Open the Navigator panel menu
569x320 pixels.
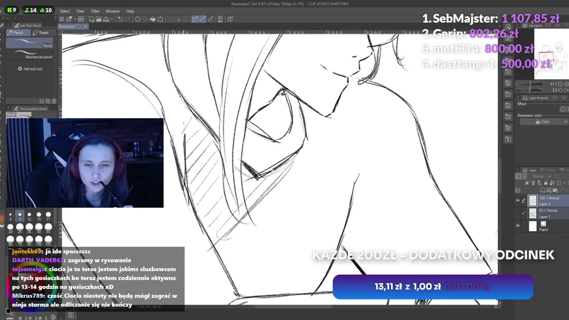pyautogui.click(x=517, y=25)
